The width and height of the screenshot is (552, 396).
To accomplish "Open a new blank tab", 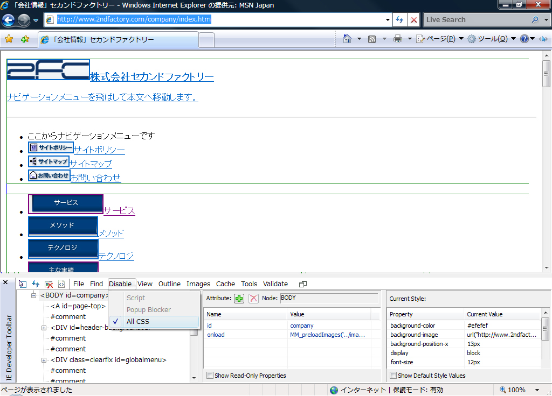I will pyautogui.click(x=206, y=40).
